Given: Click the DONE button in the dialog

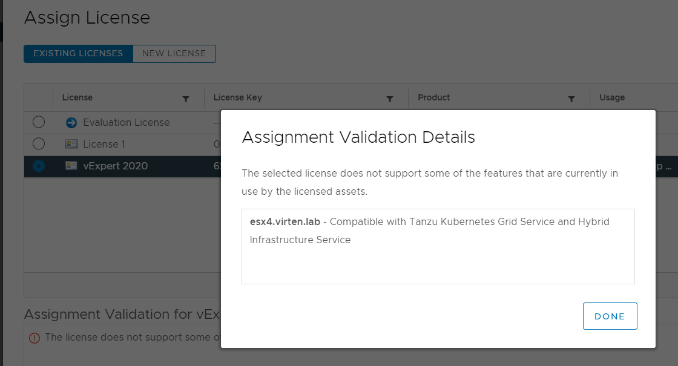Looking at the screenshot, I should coord(610,316).
